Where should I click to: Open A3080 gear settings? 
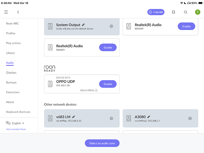point(190,118)
